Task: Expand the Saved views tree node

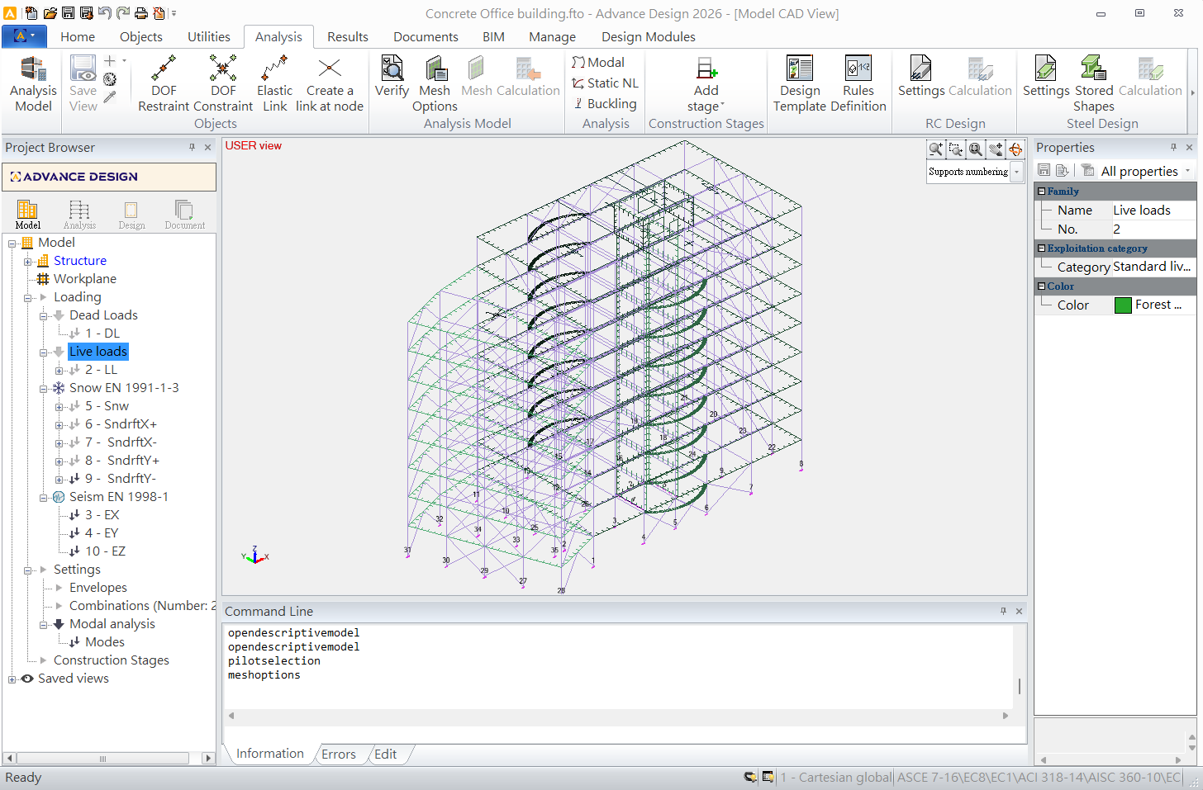Action: click(x=12, y=679)
